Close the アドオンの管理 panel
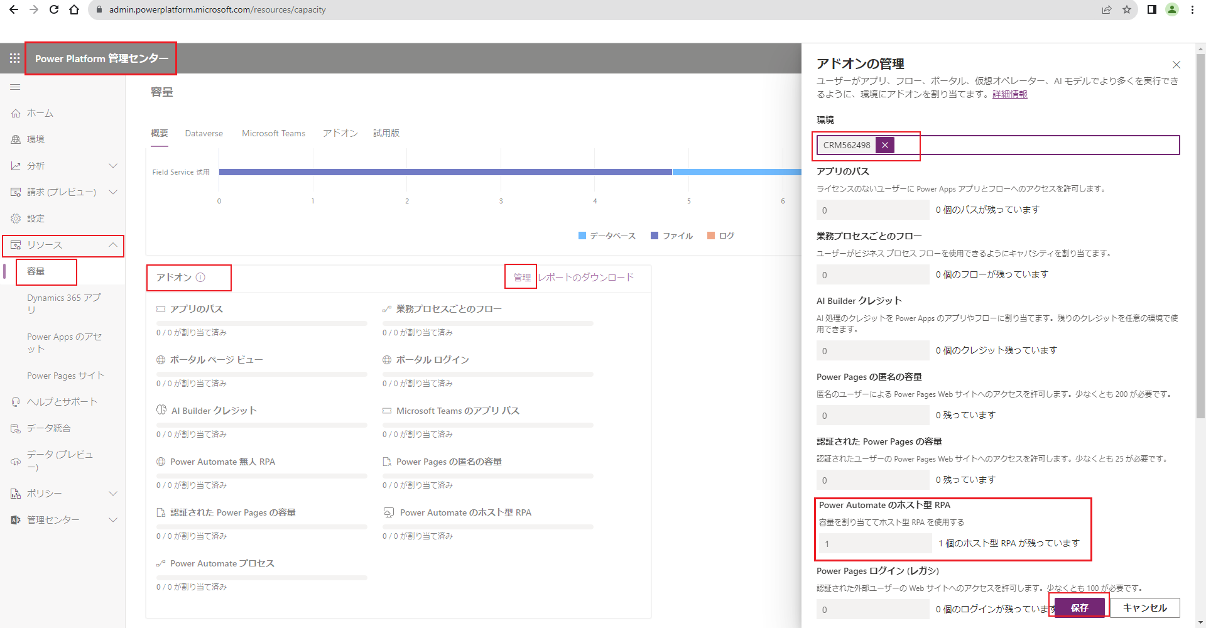 pos(1176,65)
